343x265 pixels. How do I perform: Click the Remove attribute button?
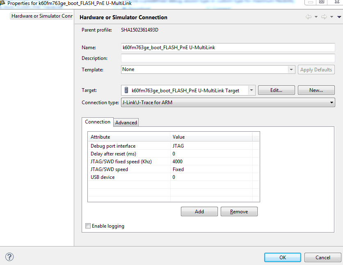(239, 211)
